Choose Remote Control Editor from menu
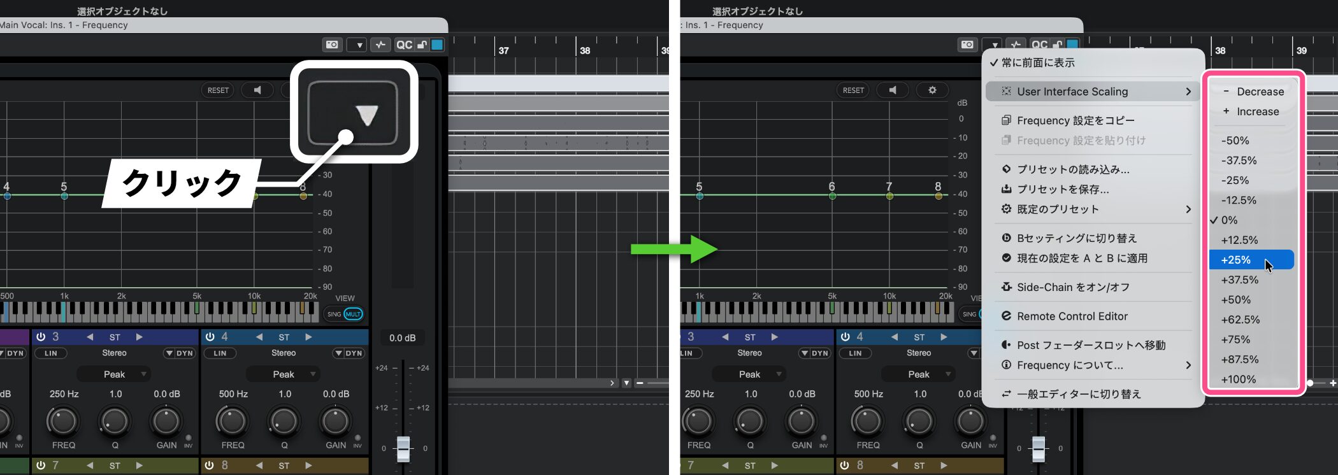This screenshot has height=475, width=1338. point(1072,316)
